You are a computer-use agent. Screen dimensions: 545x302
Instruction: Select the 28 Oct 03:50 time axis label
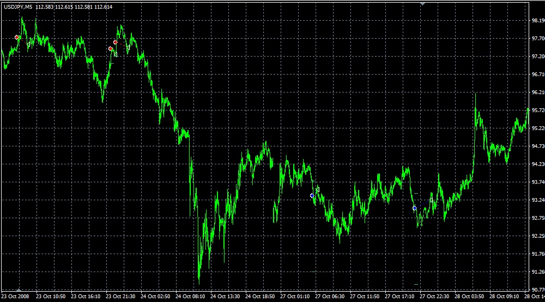(x=470, y=297)
